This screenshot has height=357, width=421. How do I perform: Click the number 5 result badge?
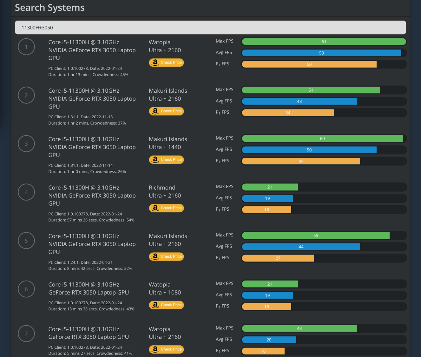[x=26, y=241]
